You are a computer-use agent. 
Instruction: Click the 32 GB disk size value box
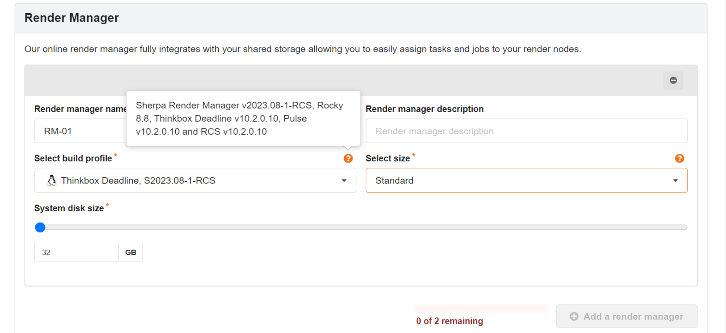click(x=76, y=252)
